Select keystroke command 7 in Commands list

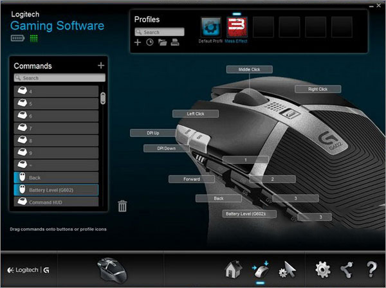tap(56, 128)
